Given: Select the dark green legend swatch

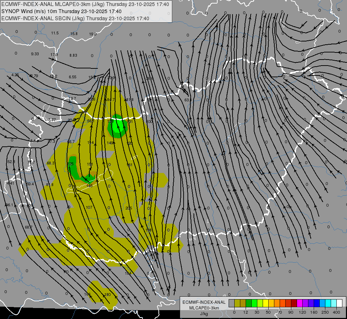Looking at the screenshot, I should point(248,303).
